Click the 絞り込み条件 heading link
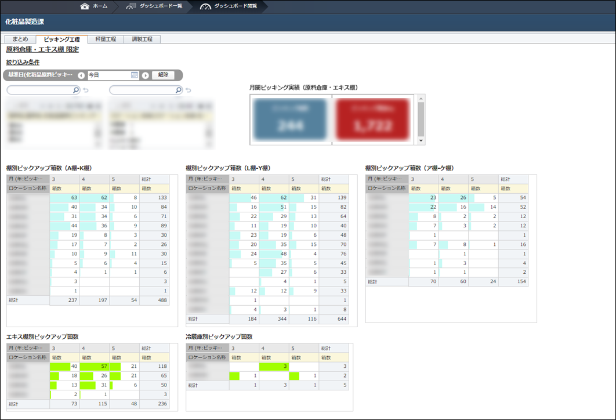 click(23, 62)
